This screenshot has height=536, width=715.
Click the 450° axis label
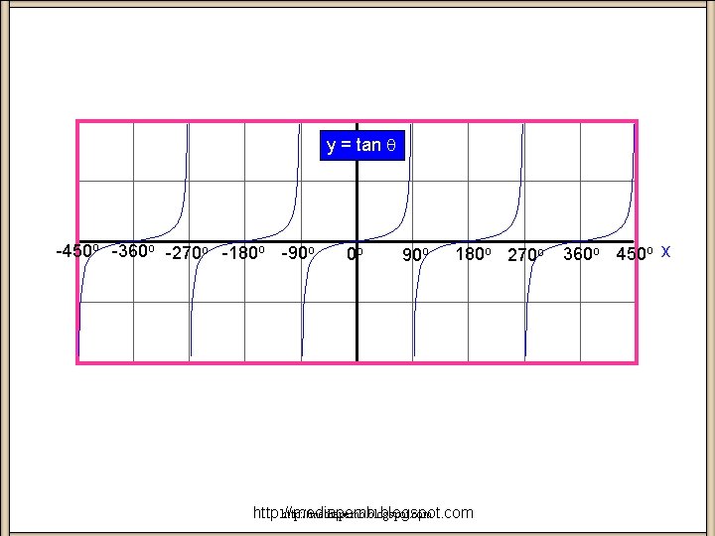coord(635,254)
